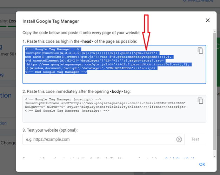Click '3. Test your website (optional)' label

50,130
